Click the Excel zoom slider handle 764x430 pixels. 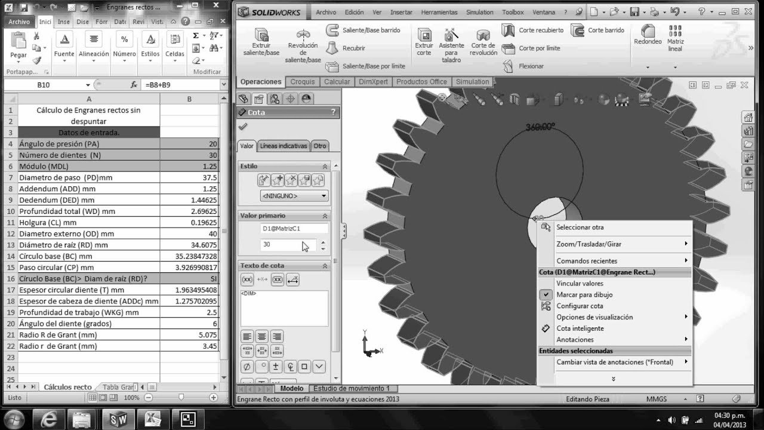point(181,397)
